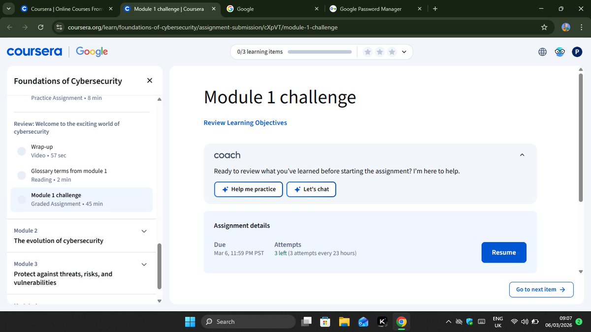Open the notification badge showing 2
Viewport: 591px width, 332px height.
click(579, 322)
